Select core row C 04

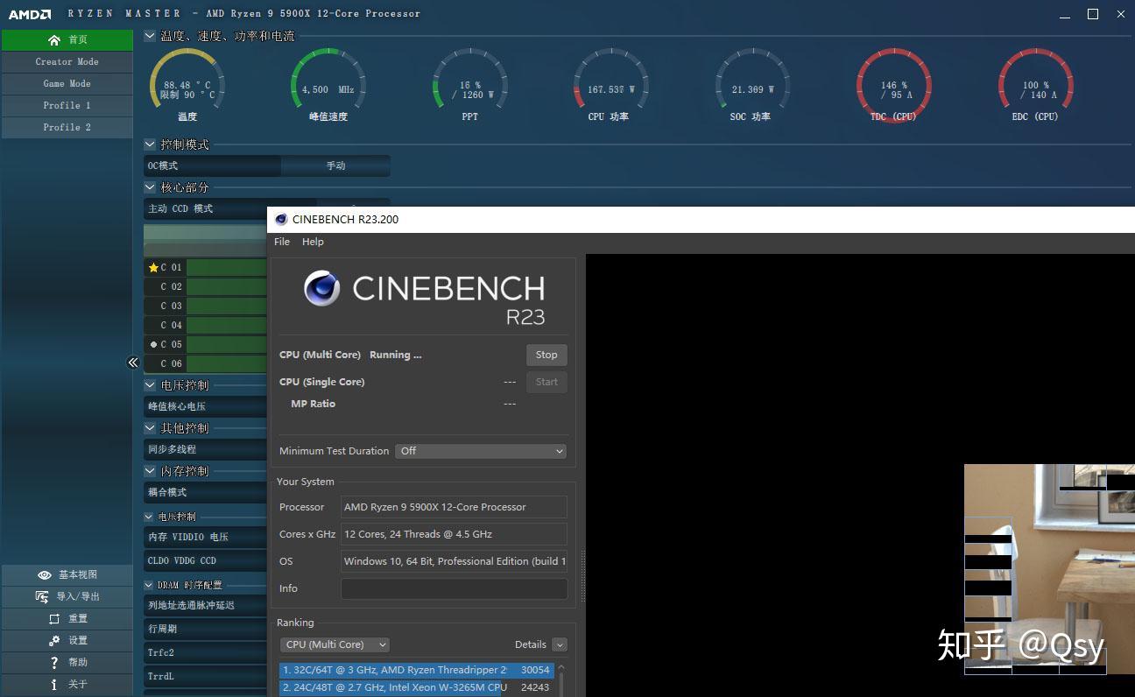[206, 326]
